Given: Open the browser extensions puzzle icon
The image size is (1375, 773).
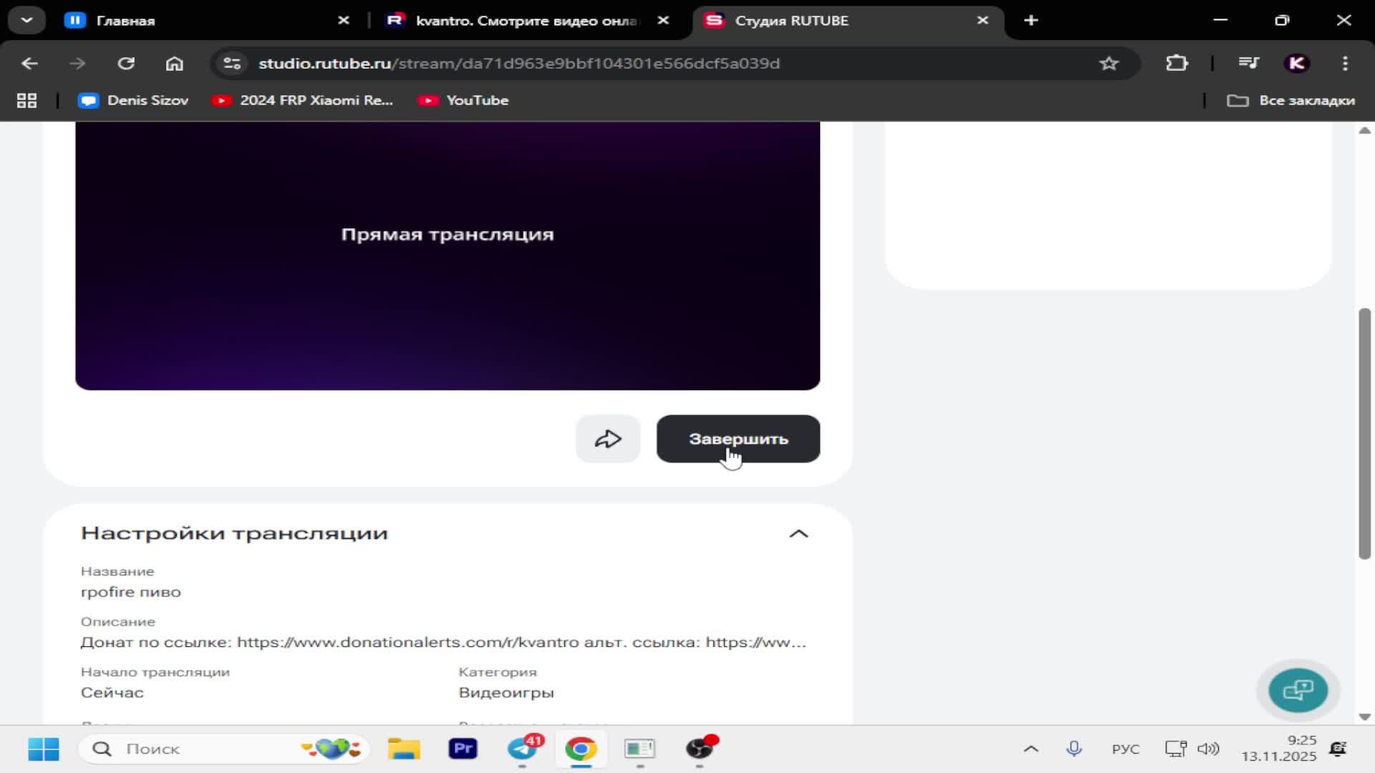Looking at the screenshot, I should [1177, 64].
